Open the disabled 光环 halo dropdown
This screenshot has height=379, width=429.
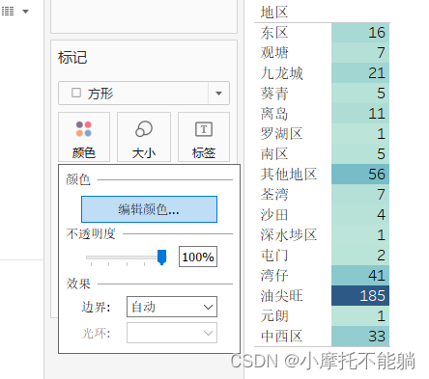click(172, 333)
